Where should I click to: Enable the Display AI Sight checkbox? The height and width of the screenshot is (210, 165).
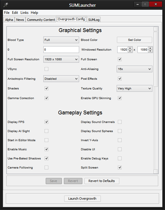click(x=47, y=131)
